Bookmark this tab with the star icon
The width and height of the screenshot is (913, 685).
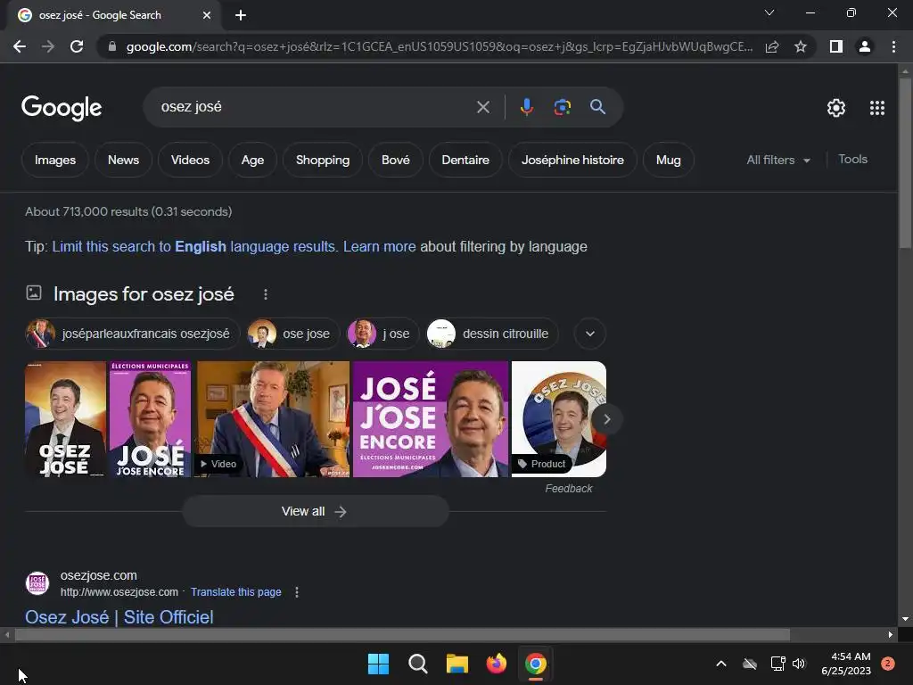[801, 46]
